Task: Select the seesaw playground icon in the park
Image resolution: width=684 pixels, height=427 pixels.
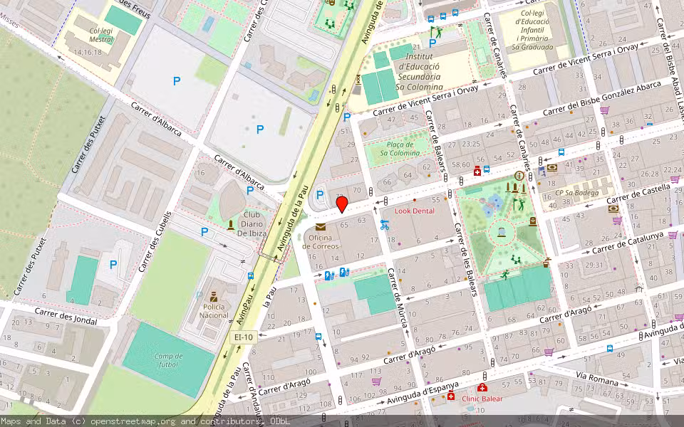Action: point(516,260)
